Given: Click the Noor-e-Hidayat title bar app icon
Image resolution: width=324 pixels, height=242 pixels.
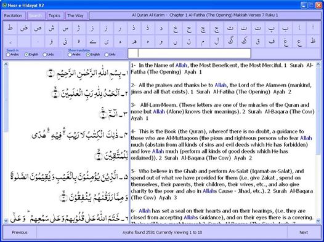Looking at the screenshot, I should click(x=4, y=5).
